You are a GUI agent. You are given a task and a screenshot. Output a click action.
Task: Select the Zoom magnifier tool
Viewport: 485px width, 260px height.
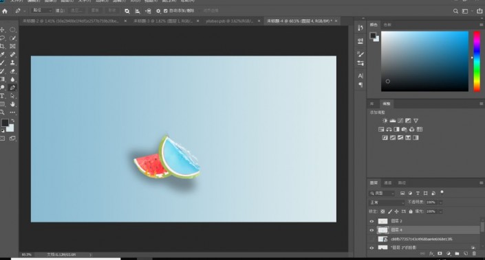pyautogui.click(x=2, y=113)
